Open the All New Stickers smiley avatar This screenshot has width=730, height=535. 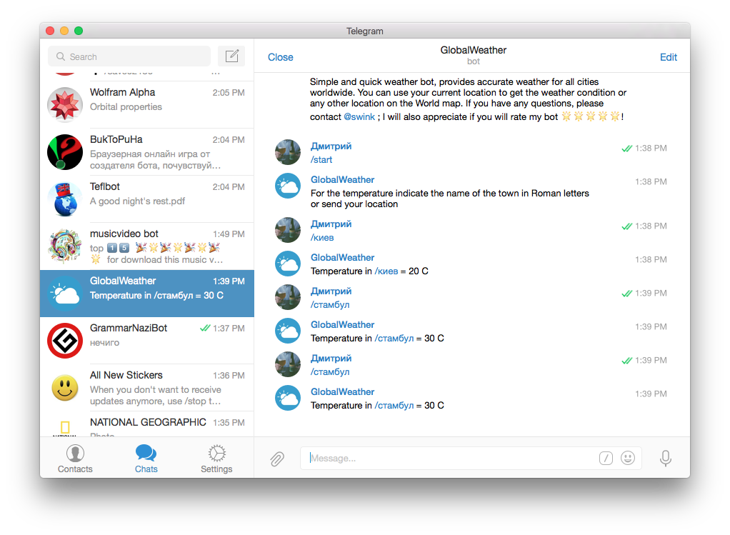[65, 387]
